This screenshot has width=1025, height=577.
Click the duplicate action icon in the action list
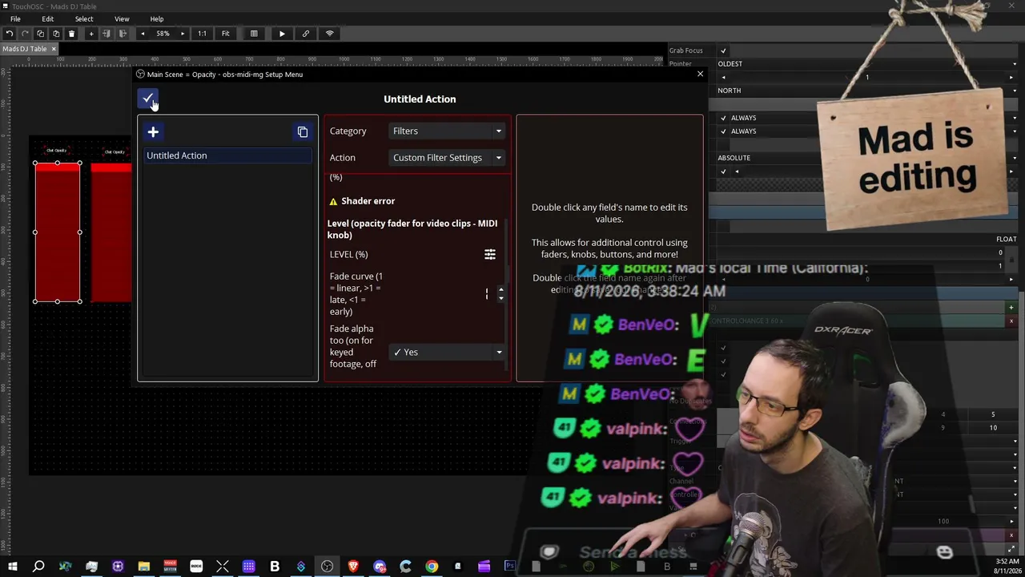[303, 131]
